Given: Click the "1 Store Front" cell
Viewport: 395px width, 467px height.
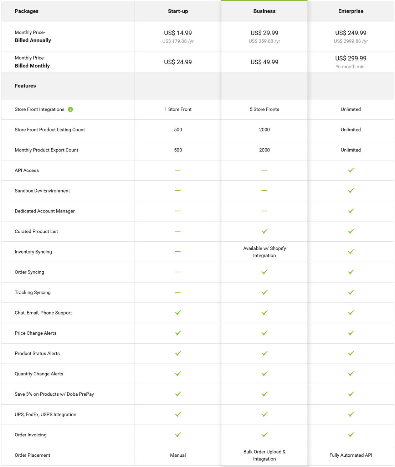Looking at the screenshot, I should (x=178, y=109).
